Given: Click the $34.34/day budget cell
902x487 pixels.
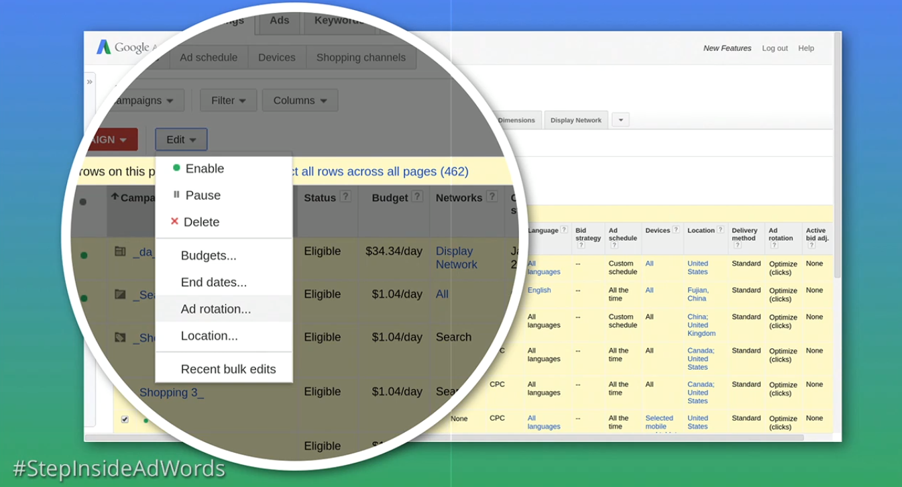Looking at the screenshot, I should (394, 252).
